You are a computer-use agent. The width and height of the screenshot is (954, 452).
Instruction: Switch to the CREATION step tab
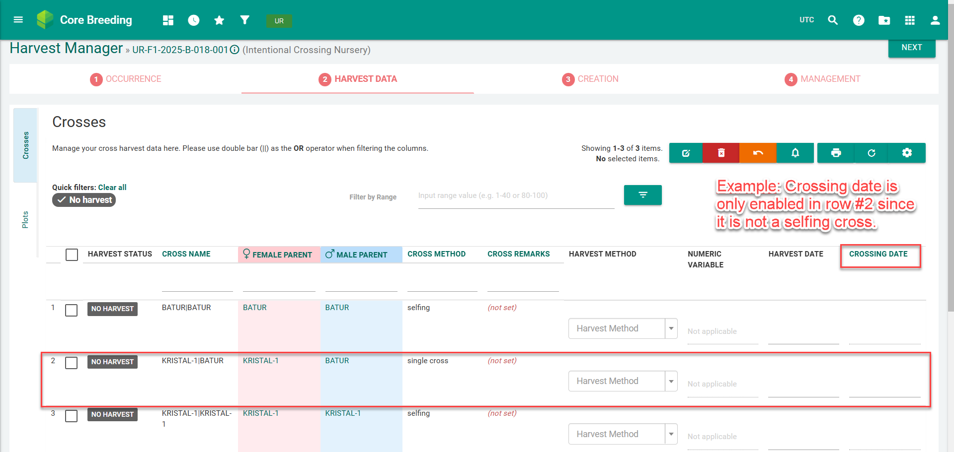590,79
